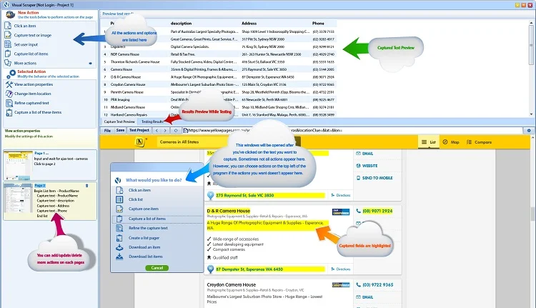Select 'Capture list of items' in sidebar

pyautogui.click(x=31, y=54)
